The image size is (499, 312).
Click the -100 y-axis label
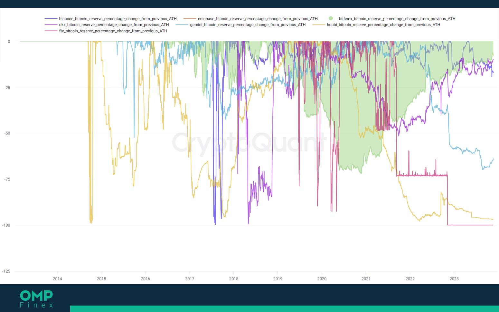point(6,225)
